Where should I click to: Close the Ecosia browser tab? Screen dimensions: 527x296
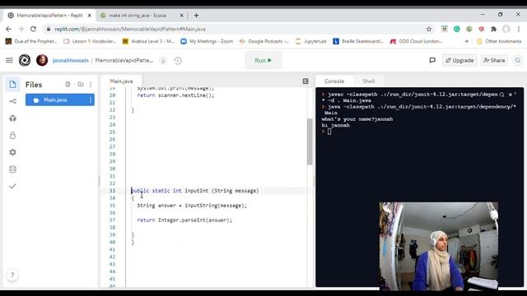pos(181,16)
